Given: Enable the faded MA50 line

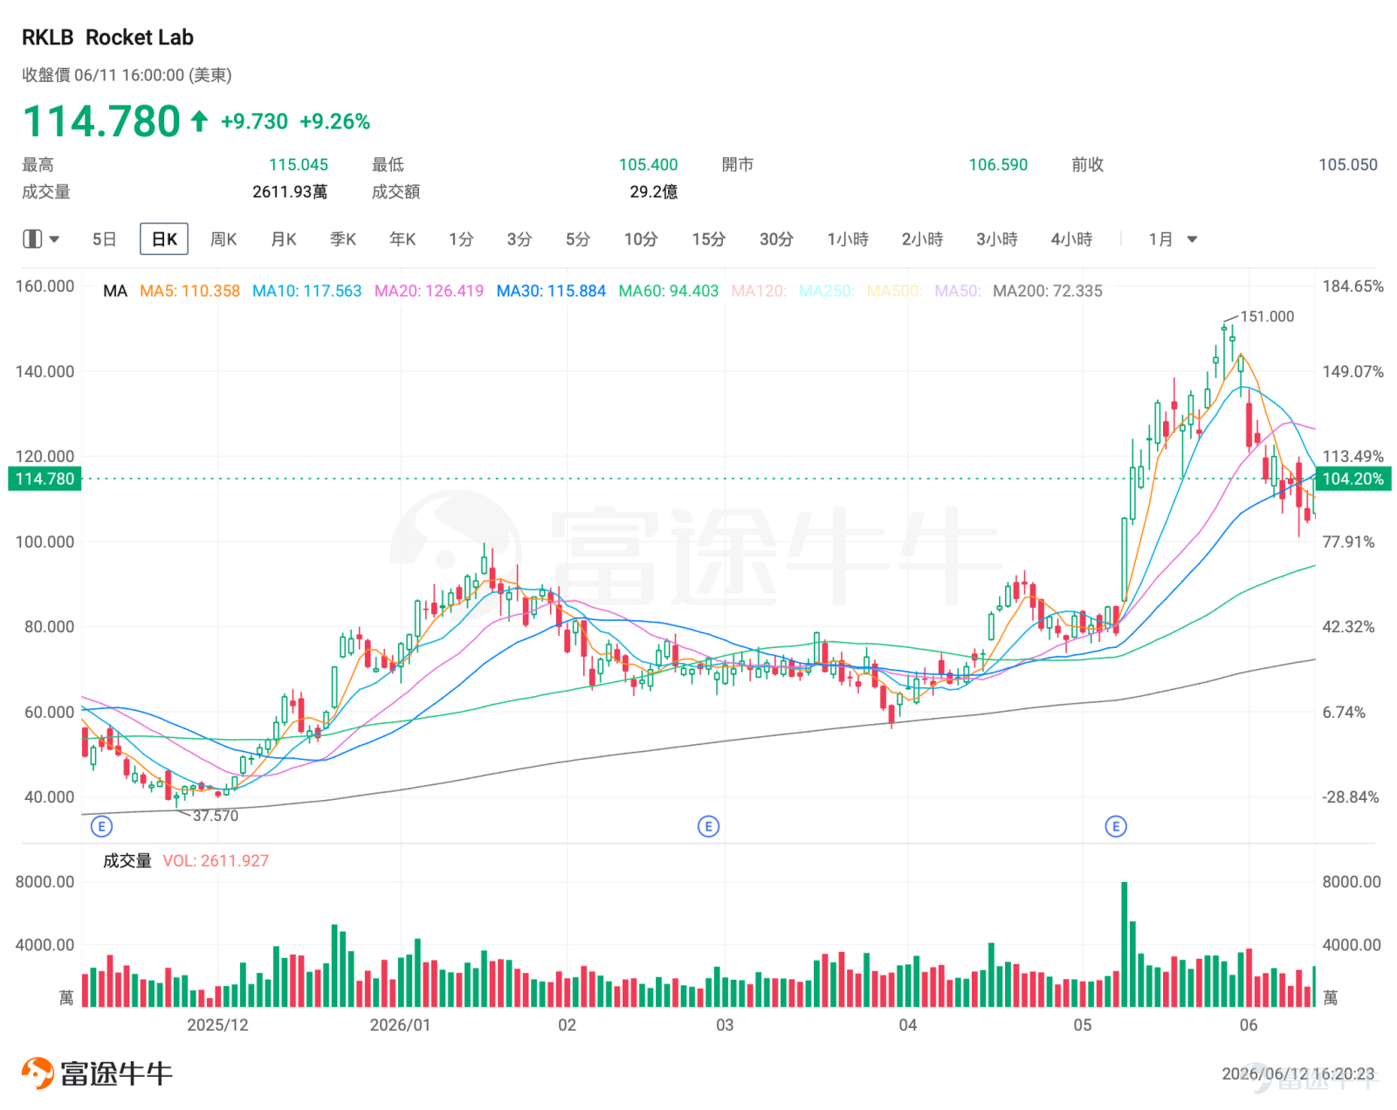Looking at the screenshot, I should point(958,291).
